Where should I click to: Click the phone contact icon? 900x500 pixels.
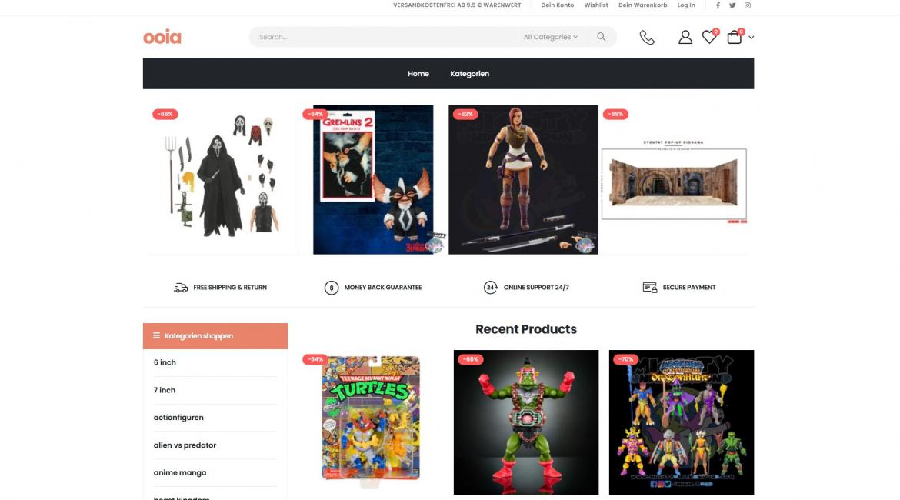click(x=647, y=38)
